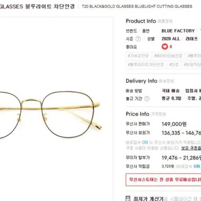The height and width of the screenshot is (201, 201).
Task: Click the calculator icon beside 최저가 계산기
Action: (128, 198)
